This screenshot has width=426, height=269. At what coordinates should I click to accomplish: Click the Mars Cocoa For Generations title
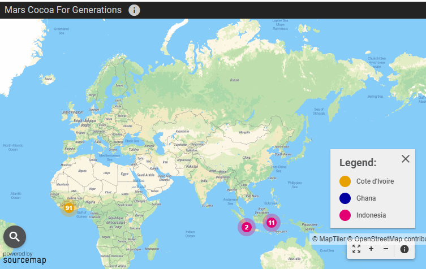63,10
